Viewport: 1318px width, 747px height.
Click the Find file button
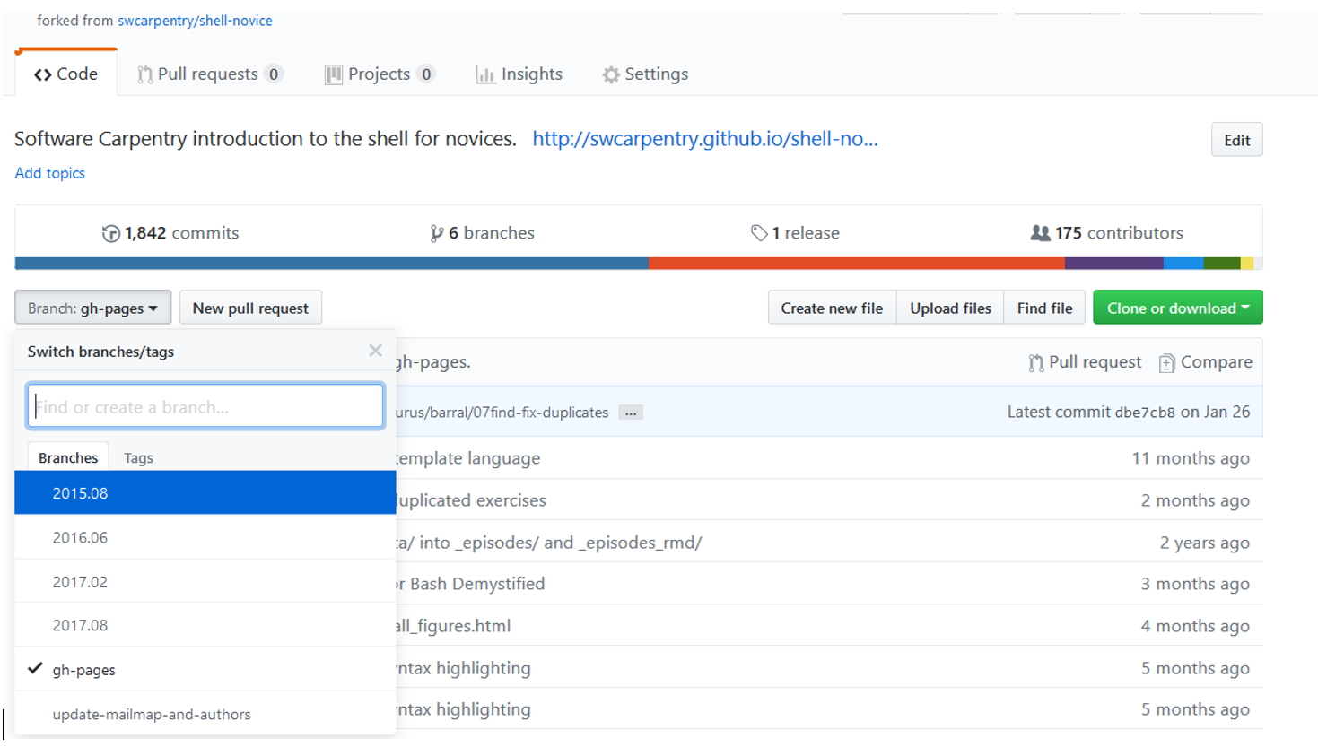pyautogui.click(x=1044, y=308)
